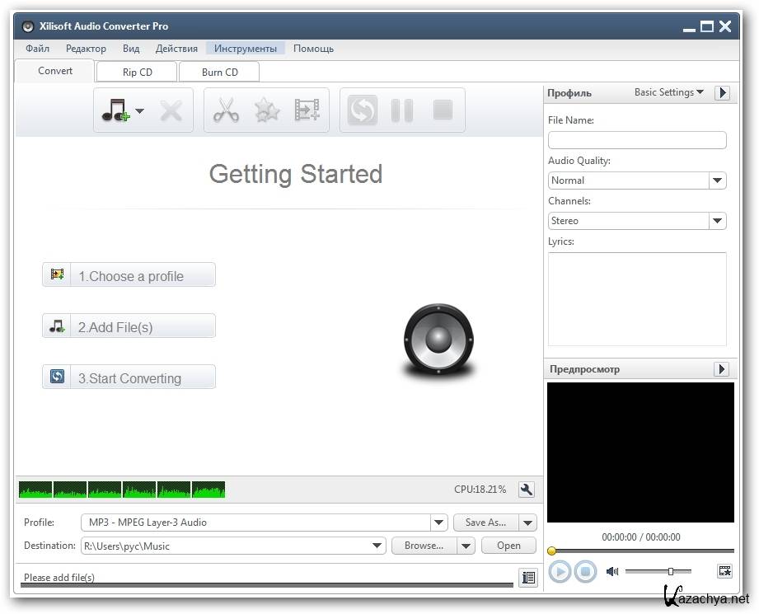Image resolution: width=759 pixels, height=614 pixels.
Task: Open the Инструменты menu
Action: (246, 49)
